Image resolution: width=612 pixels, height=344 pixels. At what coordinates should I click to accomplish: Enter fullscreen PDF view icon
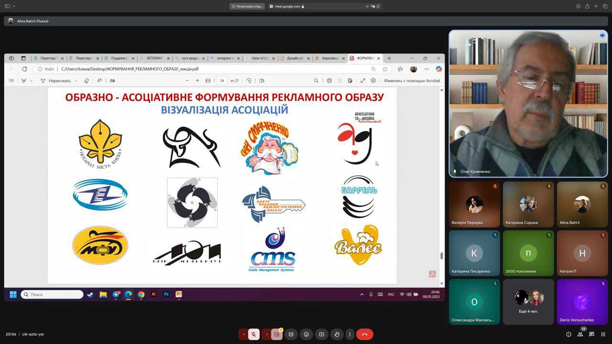point(363,81)
